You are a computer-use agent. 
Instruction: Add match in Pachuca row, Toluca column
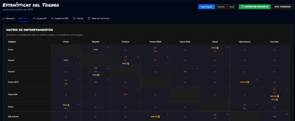pos(215,72)
